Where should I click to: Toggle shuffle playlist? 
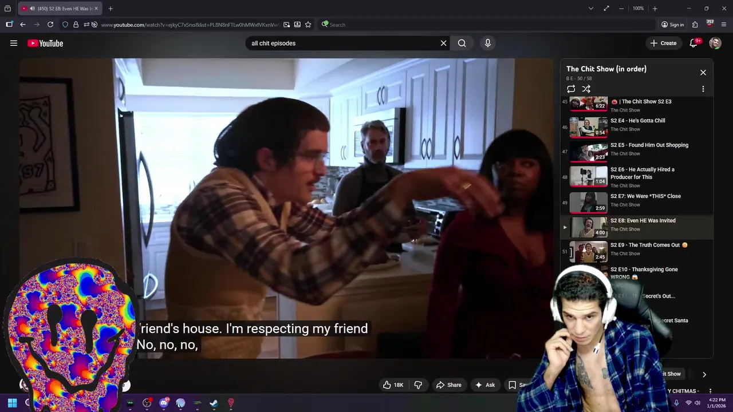click(x=586, y=89)
